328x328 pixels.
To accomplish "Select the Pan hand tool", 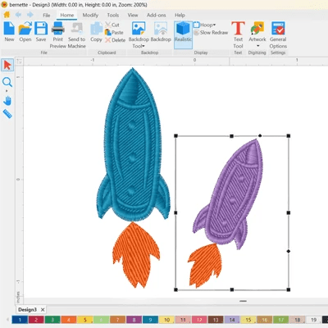I will click(7, 101).
